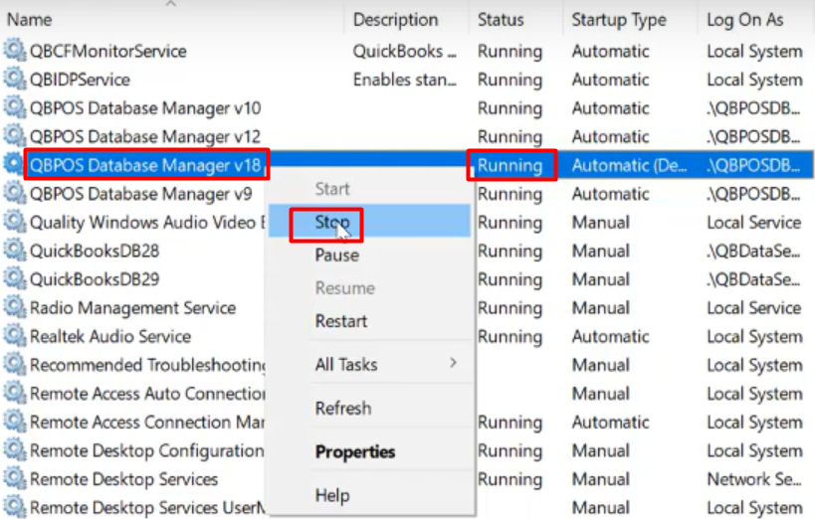The width and height of the screenshot is (815, 519).
Task: Click Local Service for Radio Management Service
Action: click(x=754, y=308)
